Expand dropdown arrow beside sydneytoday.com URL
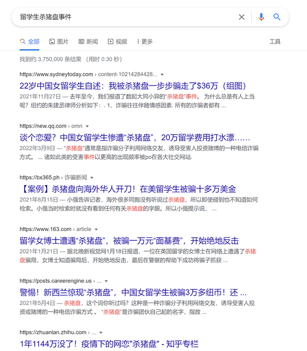The image size is (307, 351). 162,74
